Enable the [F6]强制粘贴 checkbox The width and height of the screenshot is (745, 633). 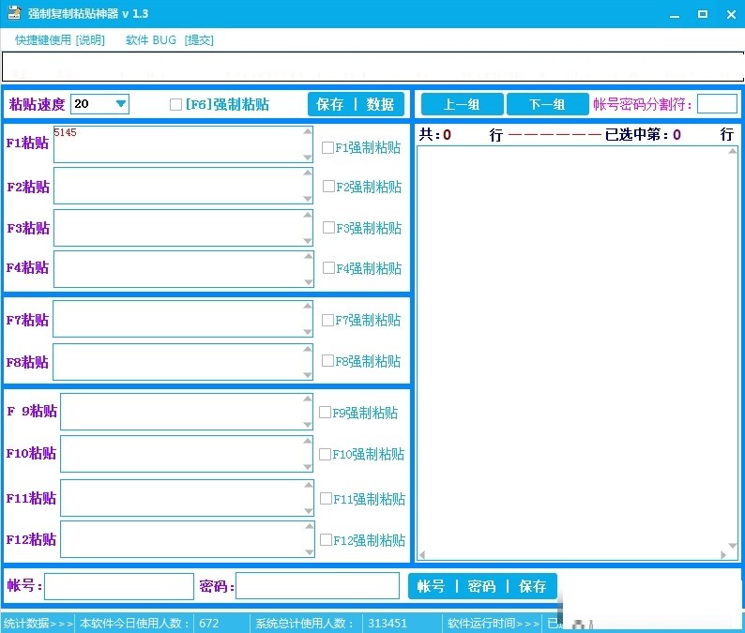175,105
